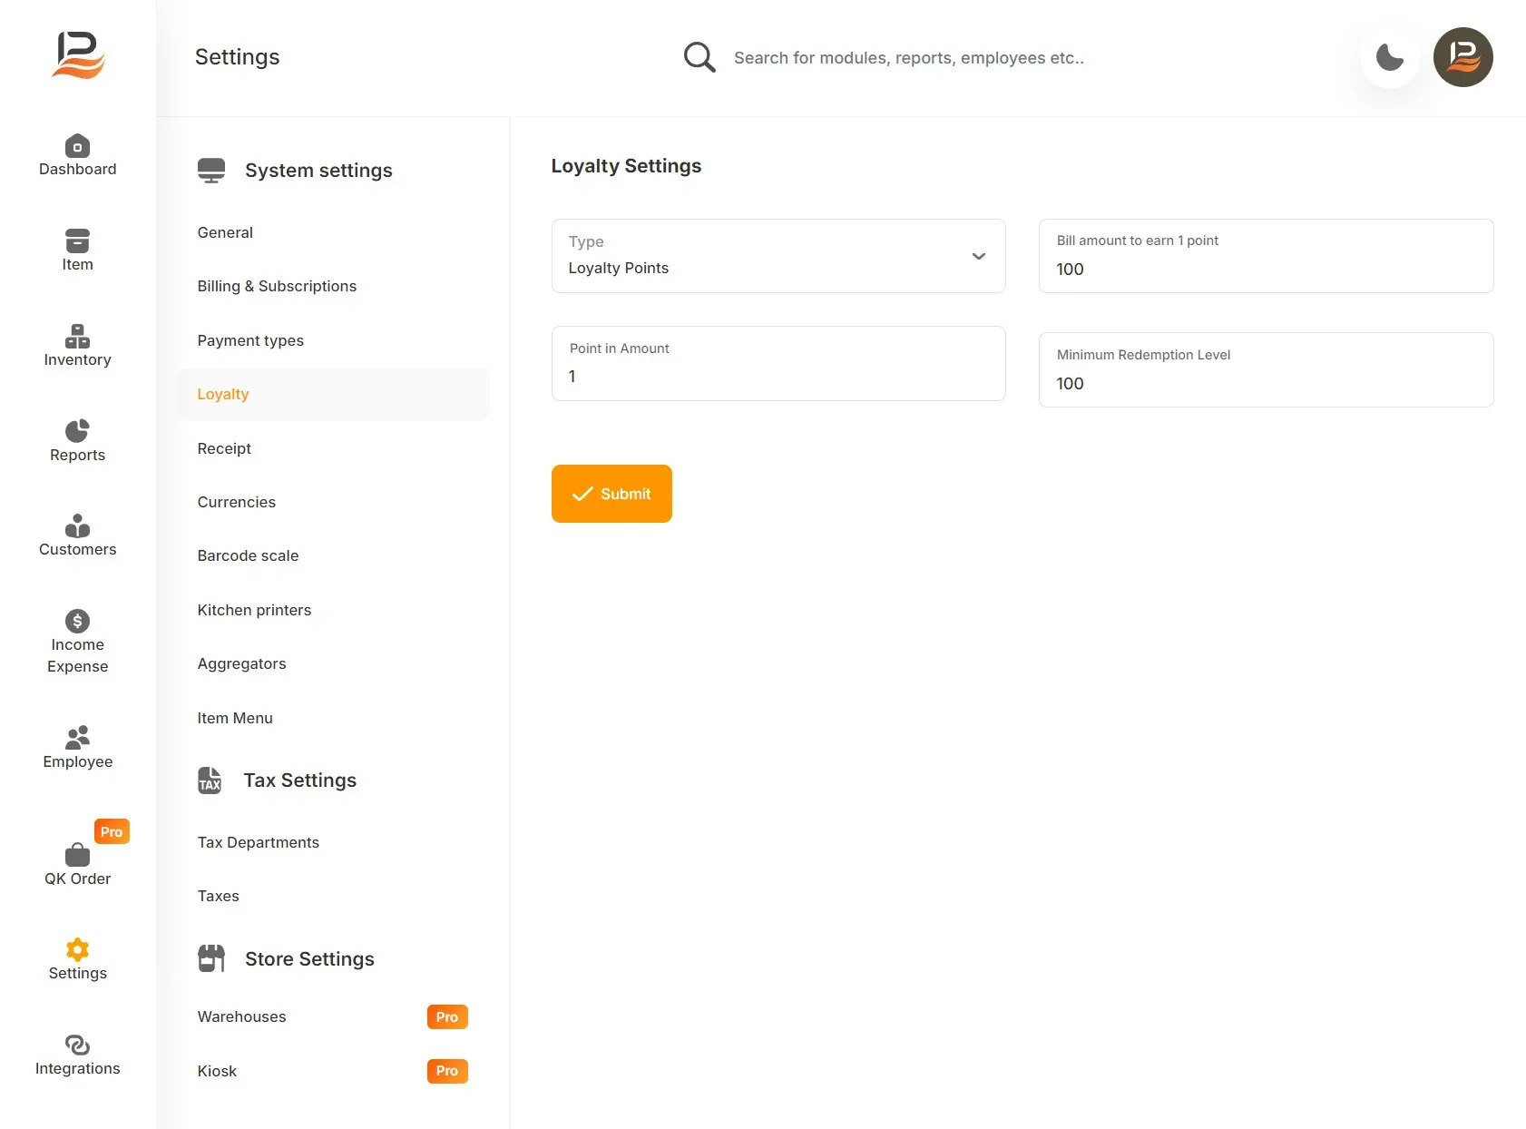Open QK Order bag icon
This screenshot has width=1526, height=1129.
pos(77,854)
